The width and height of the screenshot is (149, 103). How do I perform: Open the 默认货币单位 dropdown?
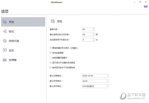pyautogui.click(x=95, y=86)
